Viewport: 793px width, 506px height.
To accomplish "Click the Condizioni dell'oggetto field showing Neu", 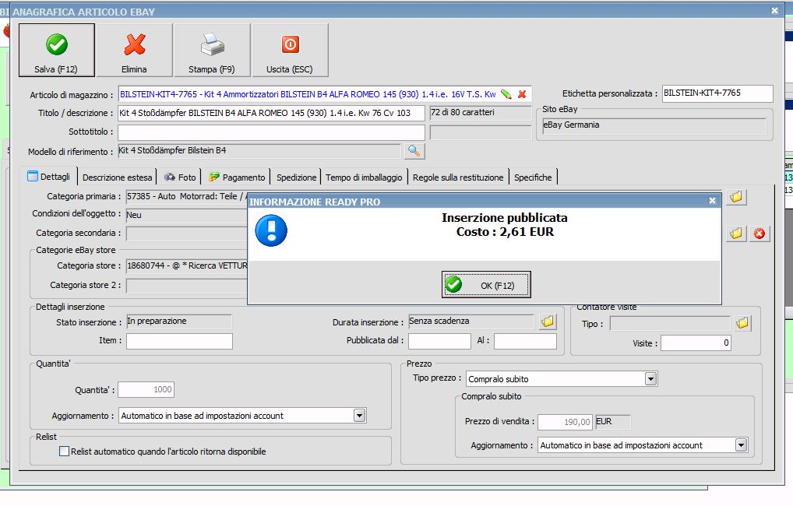I will click(187, 216).
